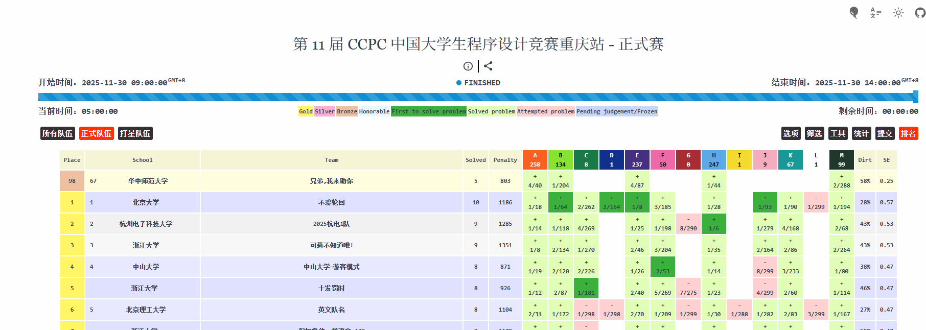Switch to the 统计 statistics tab
The image size is (926, 330).
[x=861, y=133]
